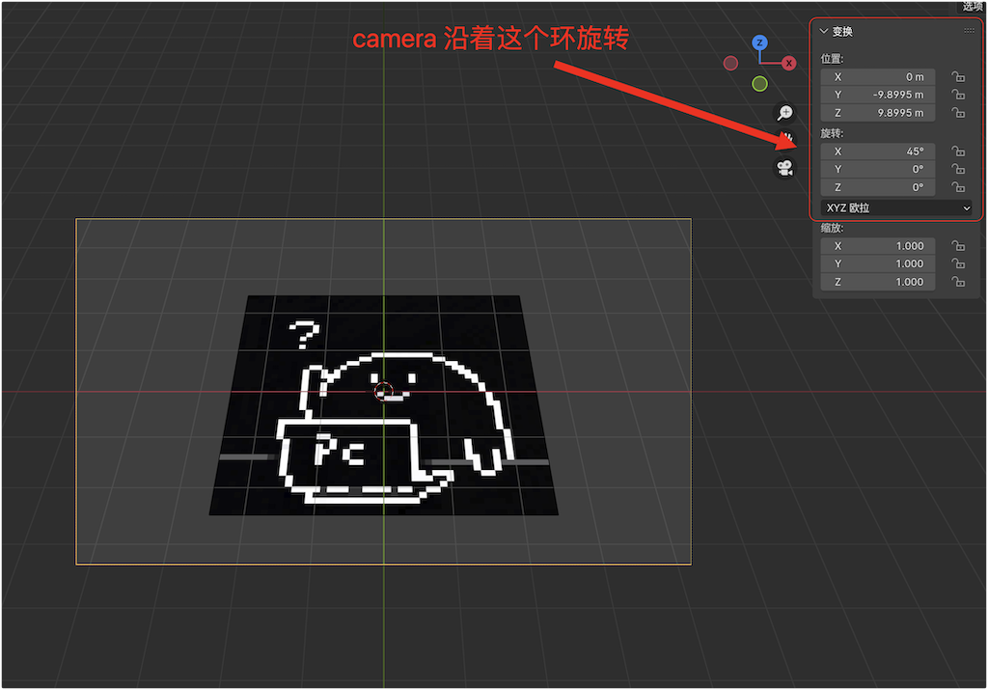Click the rotation X field showing 45°
The image size is (988, 690).
(878, 151)
